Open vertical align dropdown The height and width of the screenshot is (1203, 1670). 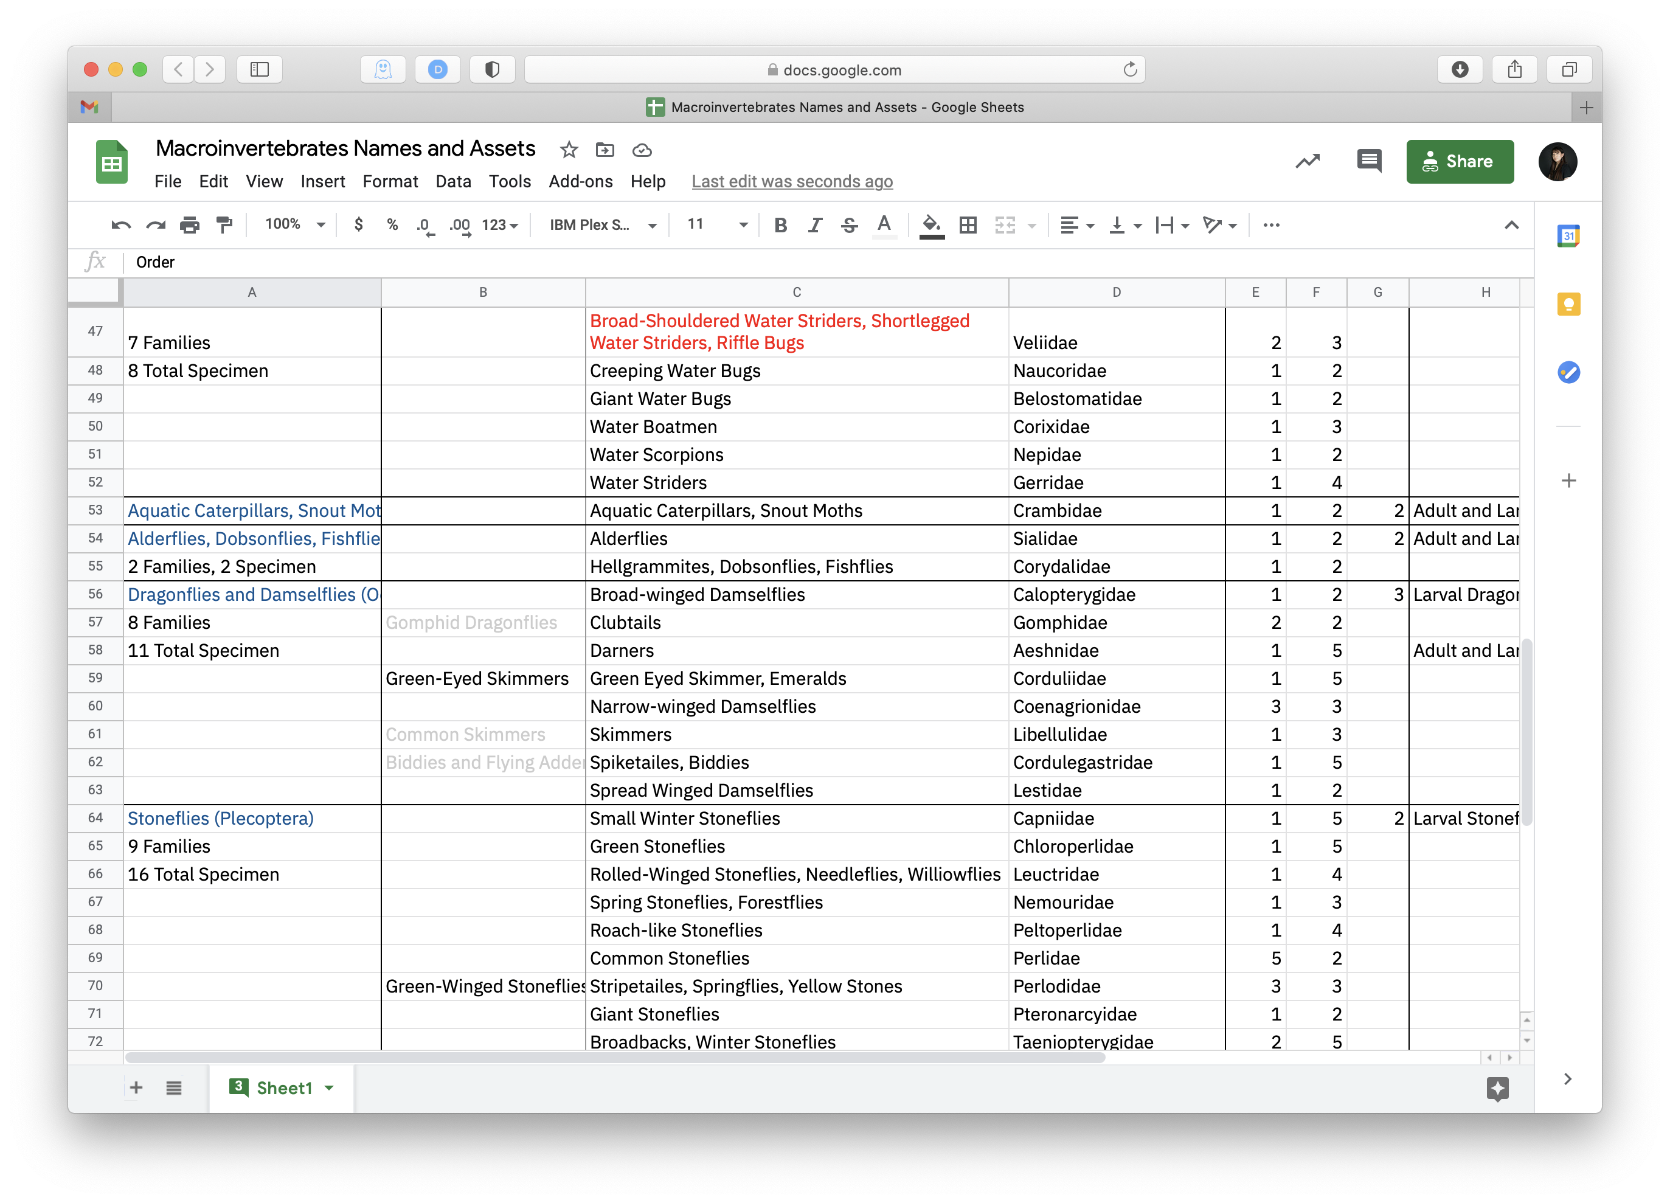(x=1126, y=225)
